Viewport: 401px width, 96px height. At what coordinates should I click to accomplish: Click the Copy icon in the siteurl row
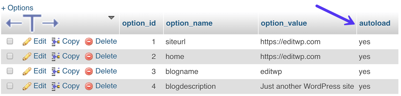(56, 42)
